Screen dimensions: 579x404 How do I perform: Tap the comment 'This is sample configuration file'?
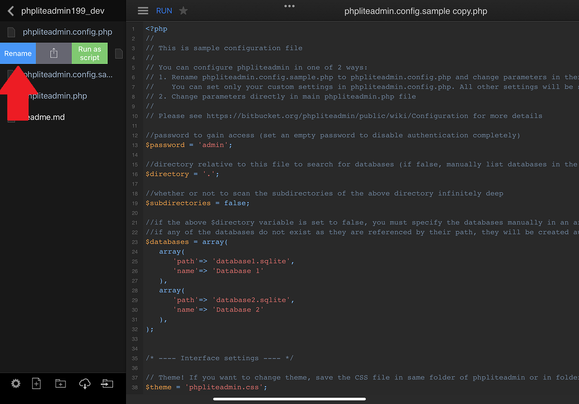click(230, 48)
